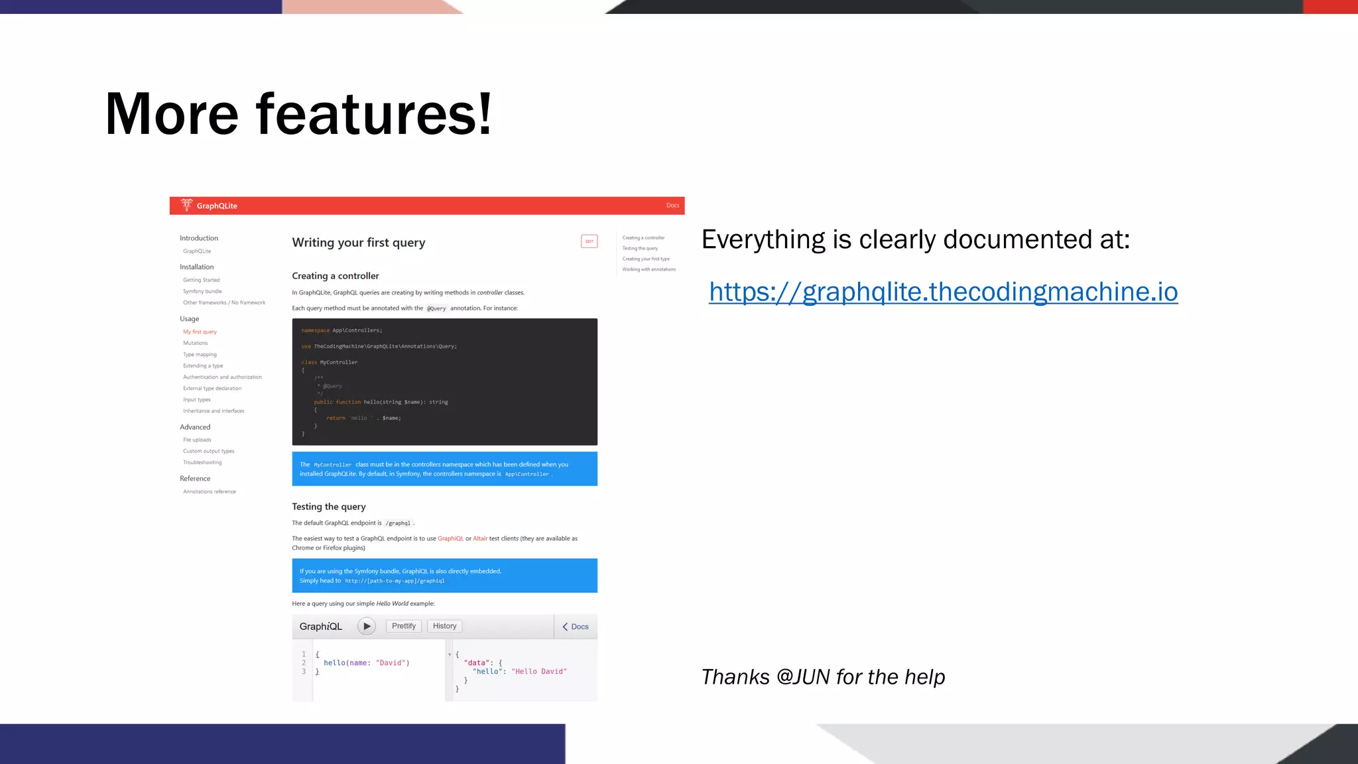Image resolution: width=1358 pixels, height=764 pixels.
Task: Click the Usage sidebar section heading
Action: click(x=189, y=318)
